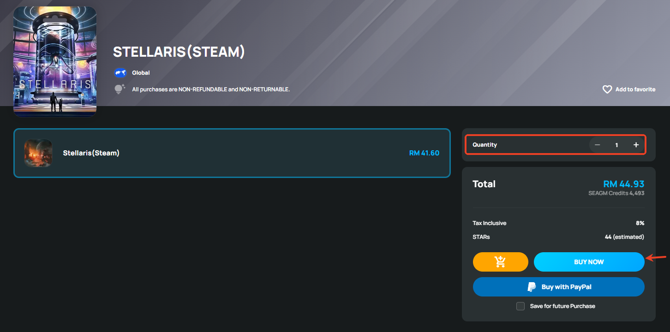Click the Global region world map icon

pos(120,73)
